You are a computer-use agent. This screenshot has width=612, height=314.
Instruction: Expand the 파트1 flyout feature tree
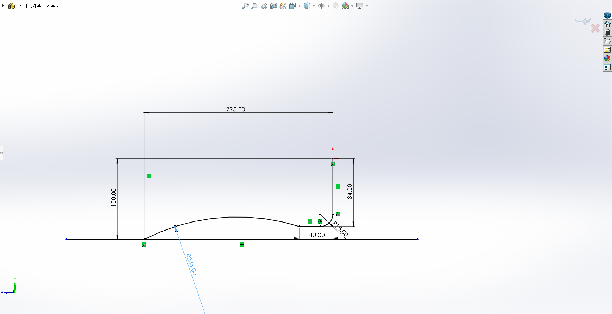[x=3, y=6]
